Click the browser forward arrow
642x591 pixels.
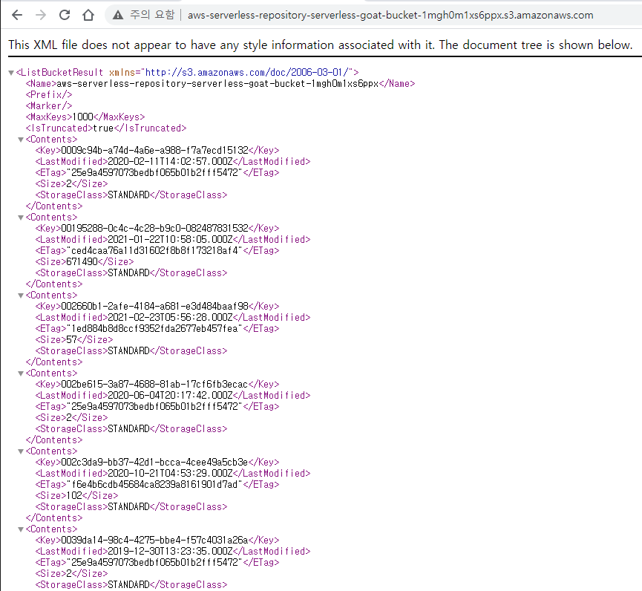point(41,15)
